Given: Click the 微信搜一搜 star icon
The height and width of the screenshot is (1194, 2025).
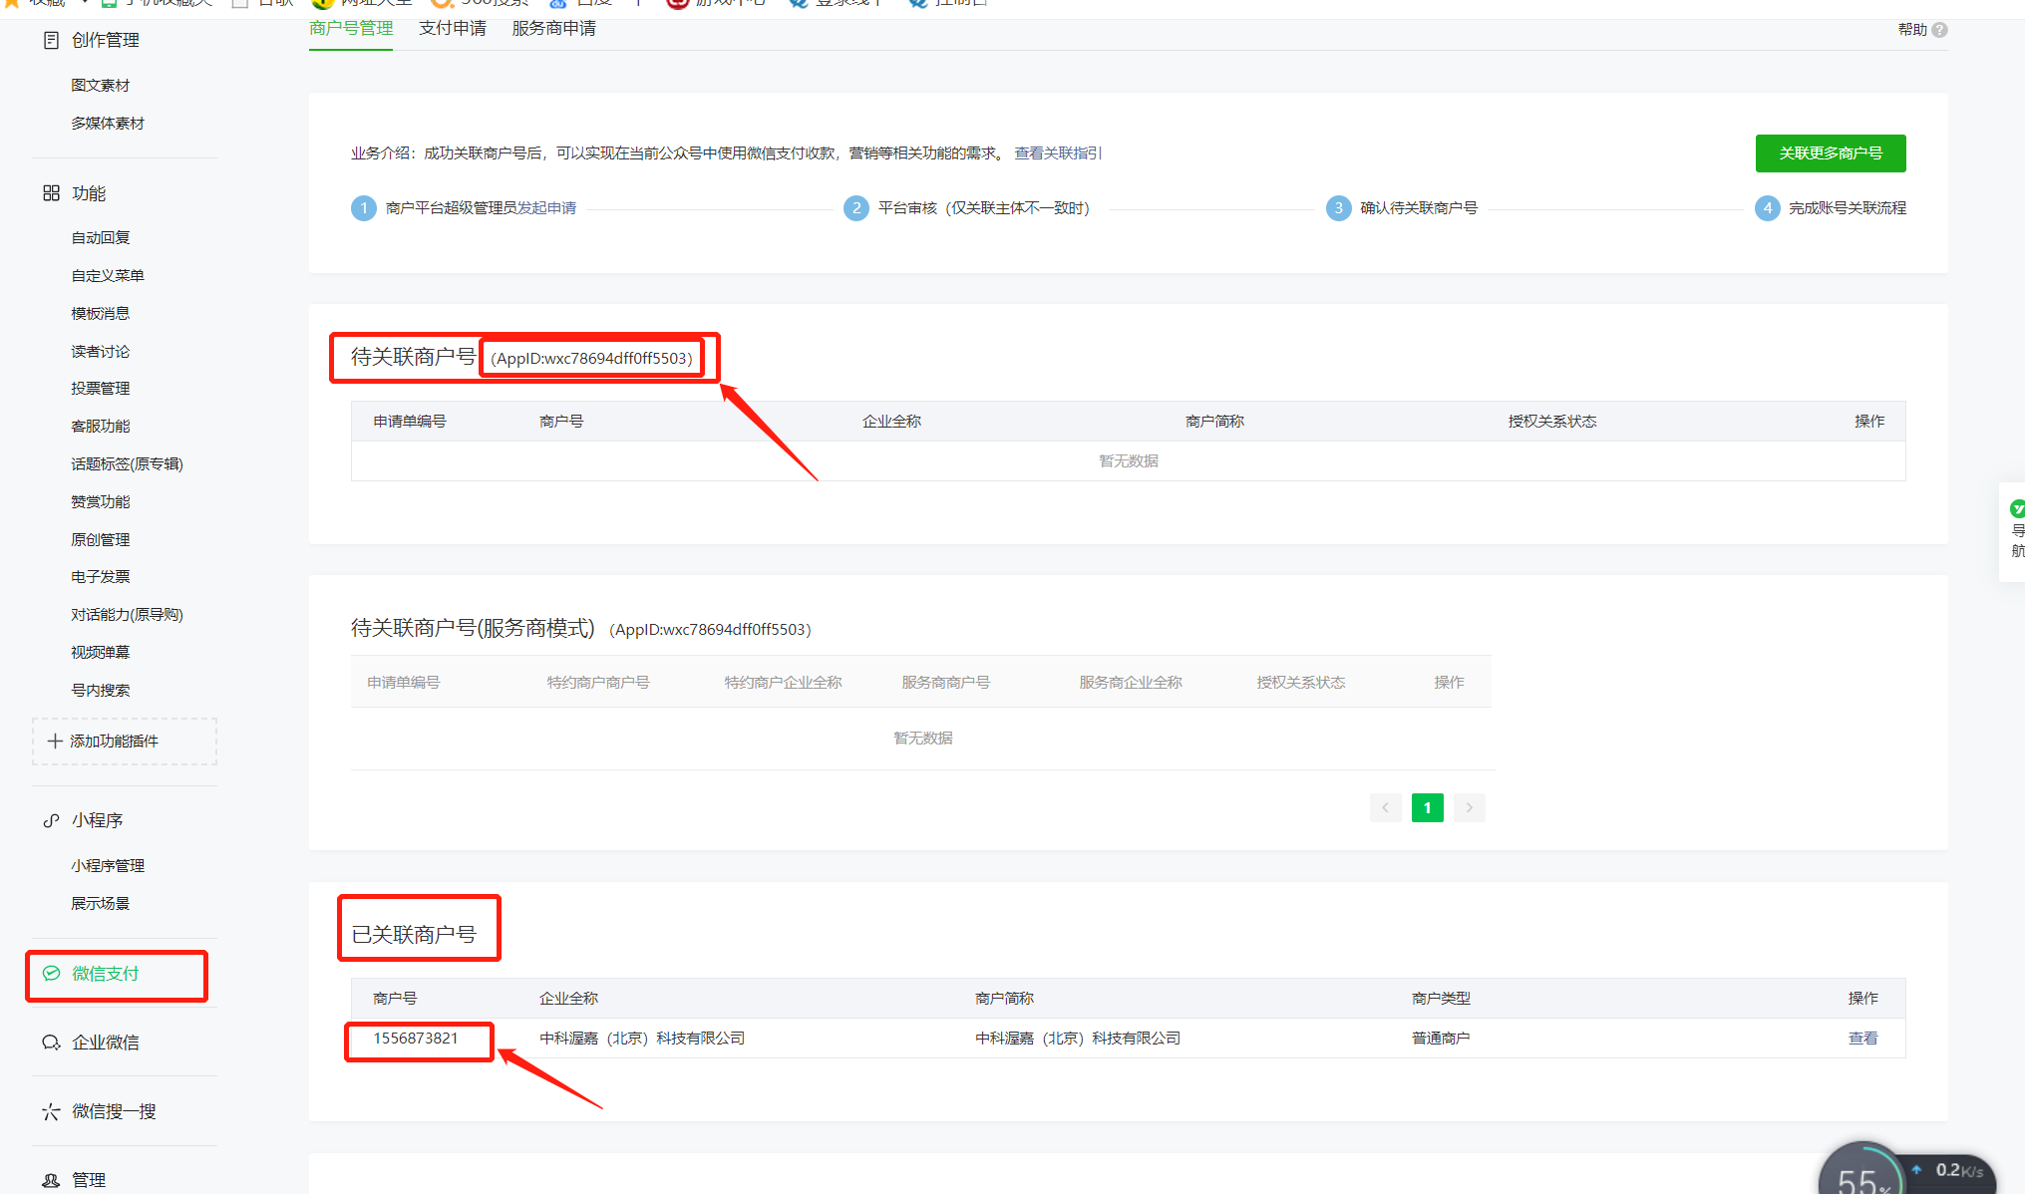Looking at the screenshot, I should [51, 1111].
